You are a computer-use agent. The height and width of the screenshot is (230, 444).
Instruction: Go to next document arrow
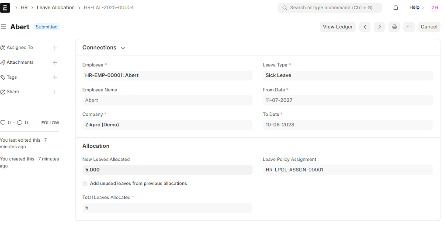[x=379, y=27]
